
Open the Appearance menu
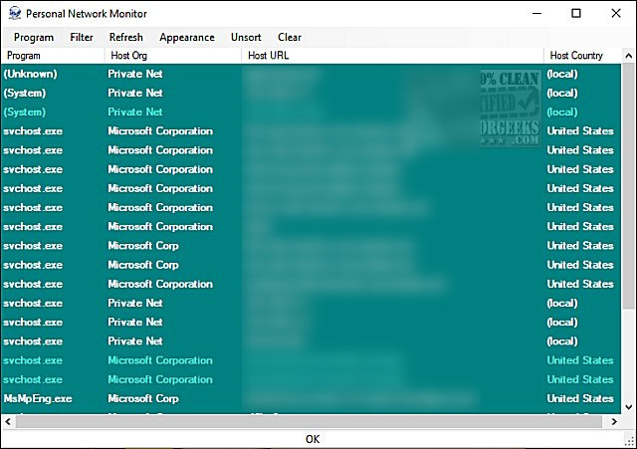[x=187, y=38]
